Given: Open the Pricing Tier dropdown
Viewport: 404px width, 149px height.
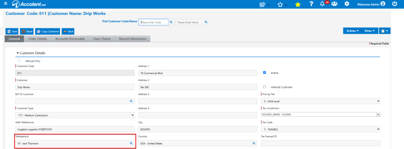Looking at the screenshot, I should [x=321, y=101].
